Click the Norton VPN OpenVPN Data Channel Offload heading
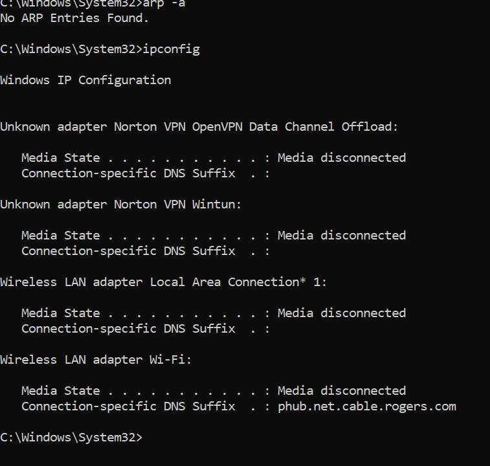This screenshot has height=466, width=490. click(x=199, y=127)
